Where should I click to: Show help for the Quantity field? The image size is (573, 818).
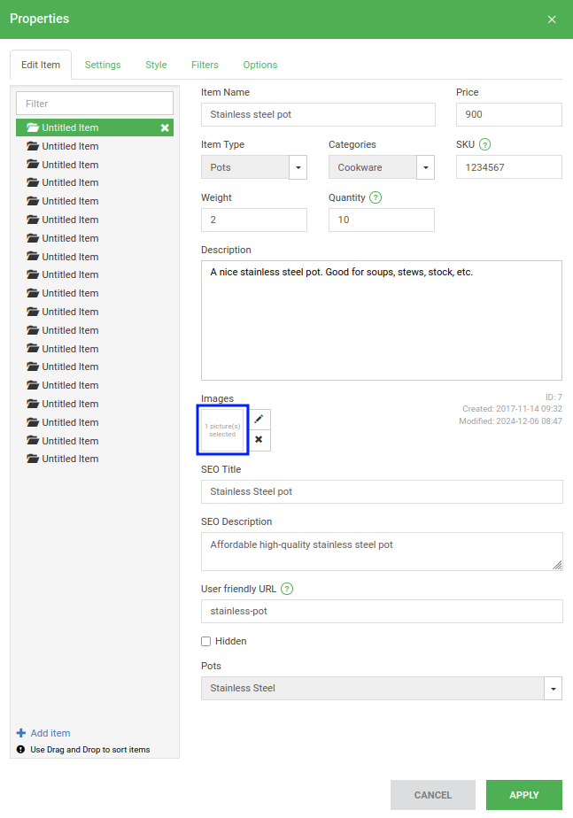(376, 197)
